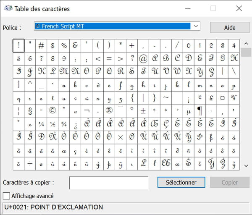Enable the Affichage avancé checkbox
Image resolution: width=252 pixels, height=215 pixels.
(6, 196)
